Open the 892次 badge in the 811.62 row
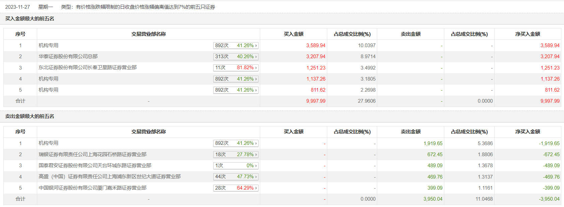564x207 pixels. coord(236,90)
